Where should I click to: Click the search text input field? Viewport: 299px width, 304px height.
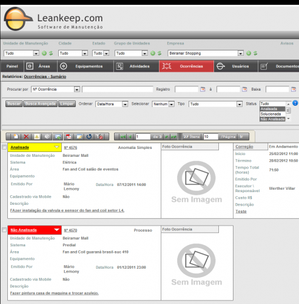pos(118,89)
